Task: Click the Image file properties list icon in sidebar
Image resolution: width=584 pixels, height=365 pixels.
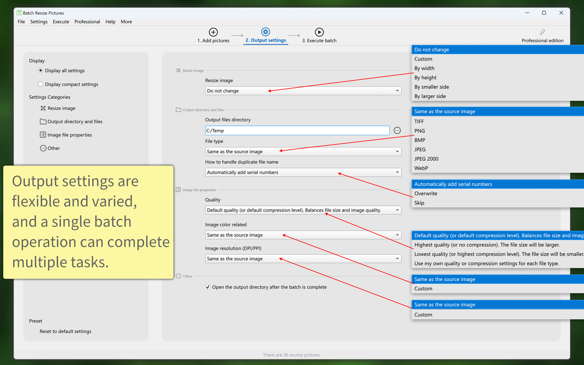Action: click(x=43, y=135)
